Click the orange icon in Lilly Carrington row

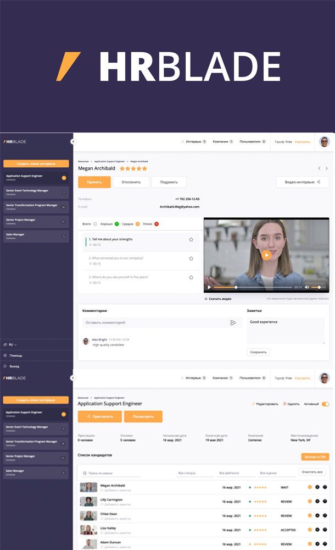click(x=310, y=501)
